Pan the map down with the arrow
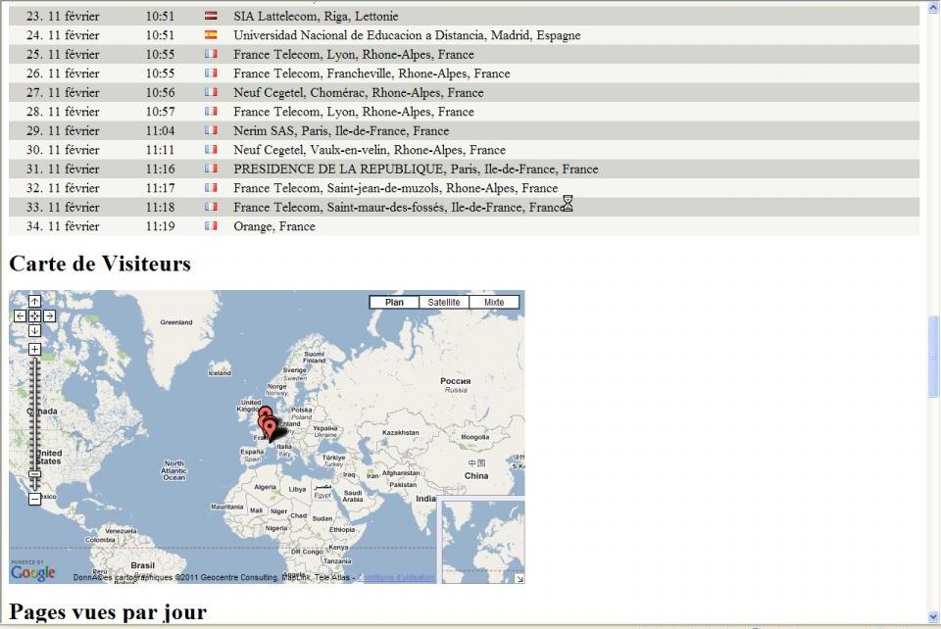Viewport: 941px width, 629px height. (x=35, y=330)
